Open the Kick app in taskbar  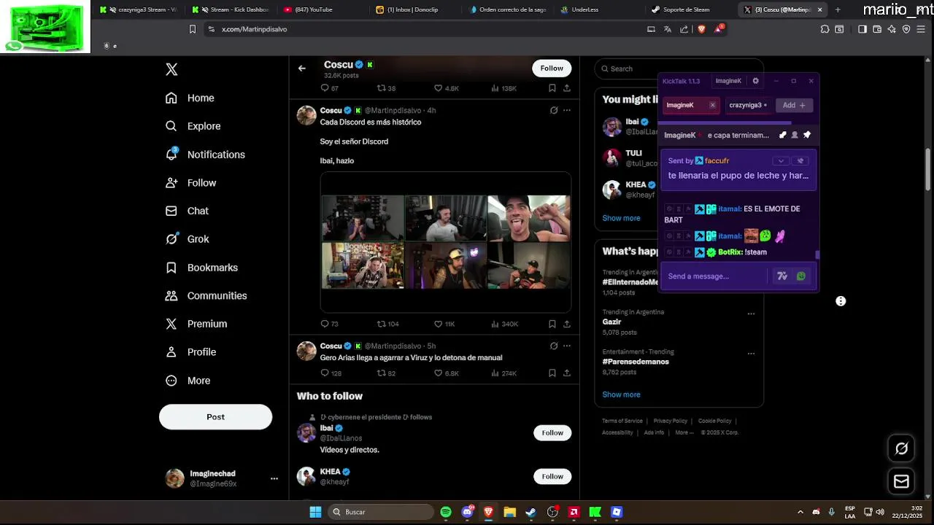point(595,512)
